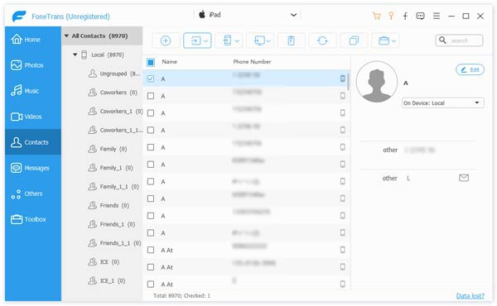497x306 pixels.
Task: Open export to device dropdown arrow
Action: tap(237, 41)
